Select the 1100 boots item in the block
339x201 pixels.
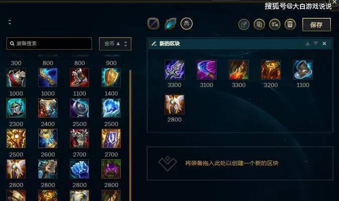303,70
